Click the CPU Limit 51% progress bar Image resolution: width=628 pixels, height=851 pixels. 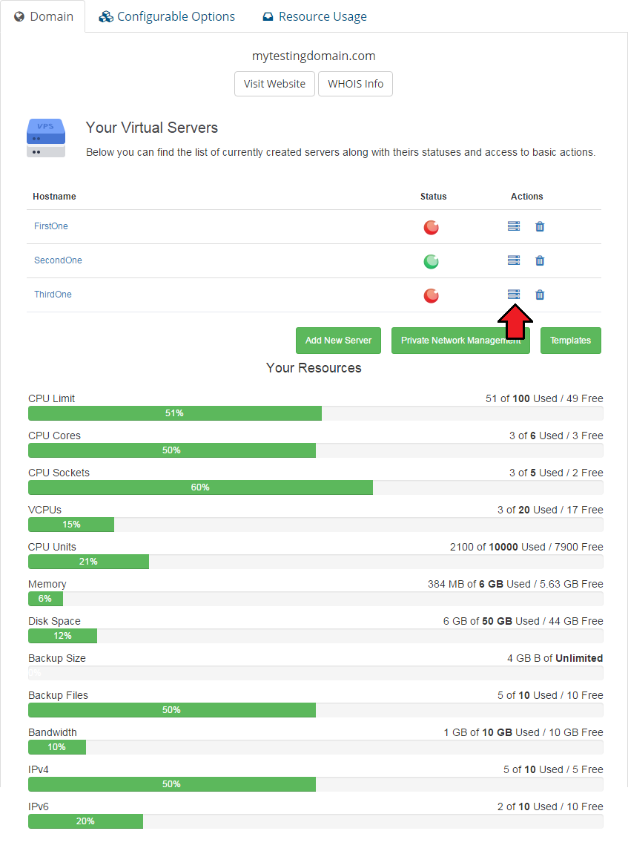coord(316,413)
